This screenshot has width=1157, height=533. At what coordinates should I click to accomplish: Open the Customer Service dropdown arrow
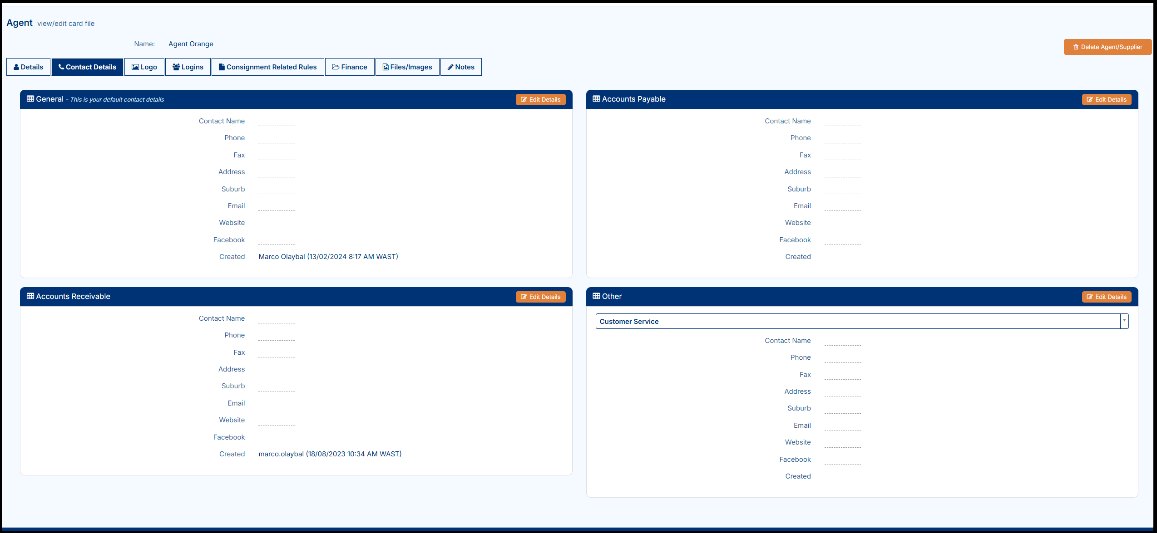click(1124, 321)
